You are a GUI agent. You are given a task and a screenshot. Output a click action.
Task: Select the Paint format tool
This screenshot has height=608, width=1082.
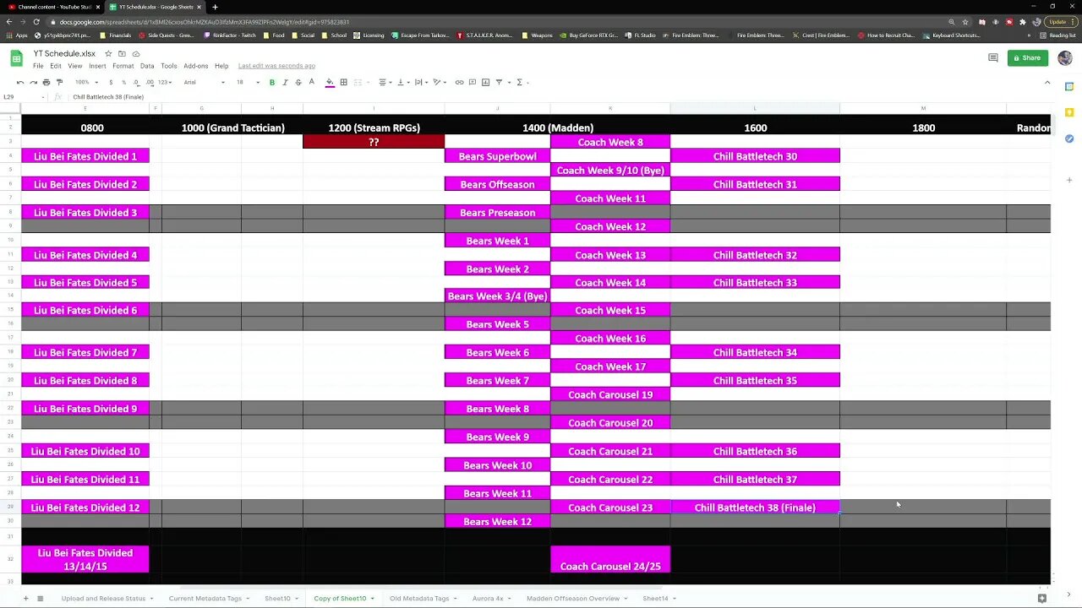(x=58, y=82)
